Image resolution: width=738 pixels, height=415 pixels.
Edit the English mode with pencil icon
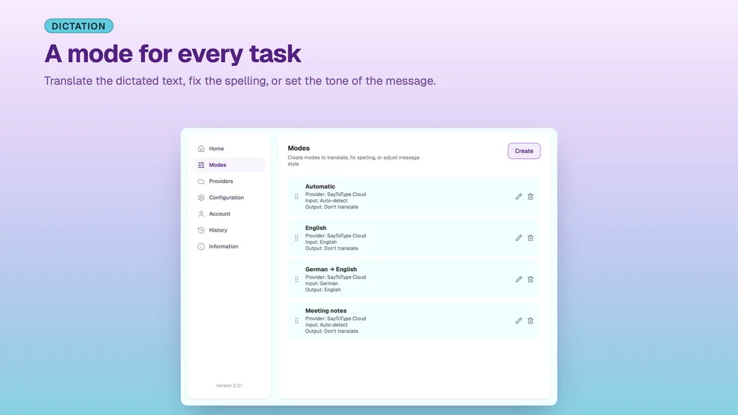[x=518, y=238]
